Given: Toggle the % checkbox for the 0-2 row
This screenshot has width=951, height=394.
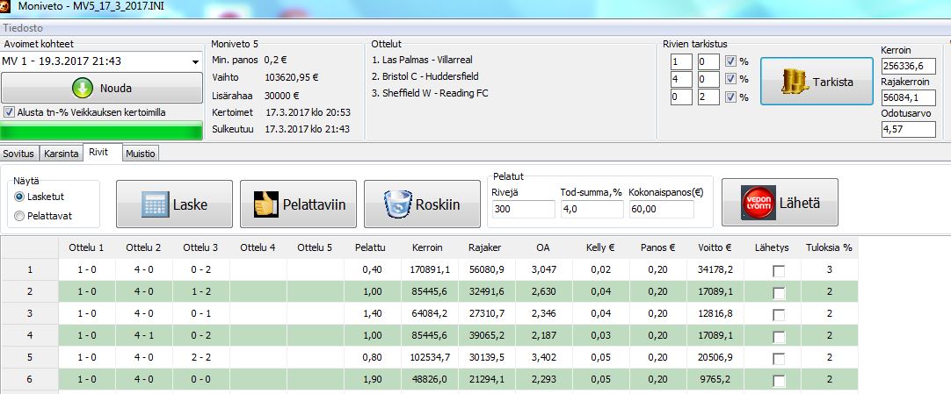Looking at the screenshot, I should point(731,97).
